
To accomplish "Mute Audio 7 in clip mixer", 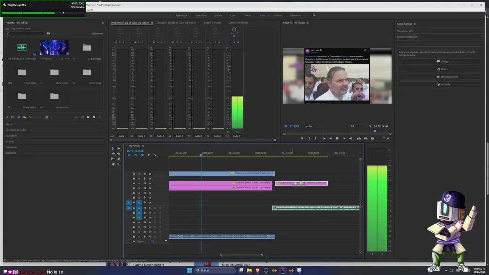I will tap(230, 42).
